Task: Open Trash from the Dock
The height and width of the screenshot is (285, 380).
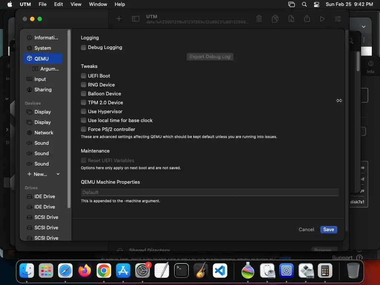Action: coord(353,271)
